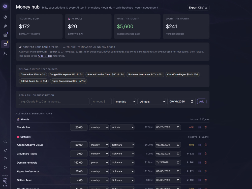The width and height of the screenshot is (252, 189).
Task: Open calendar picker in add bill form
Action: click(192, 101)
